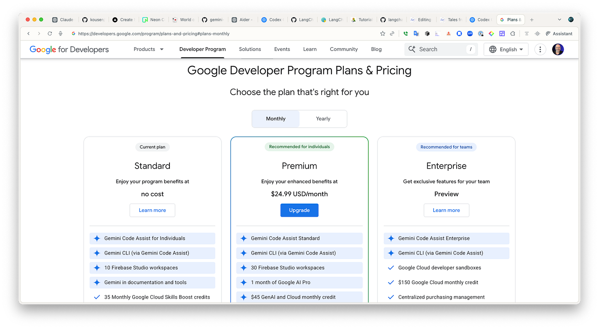Bookmark this page with the star icon
This screenshot has width=599, height=329.
383,34
